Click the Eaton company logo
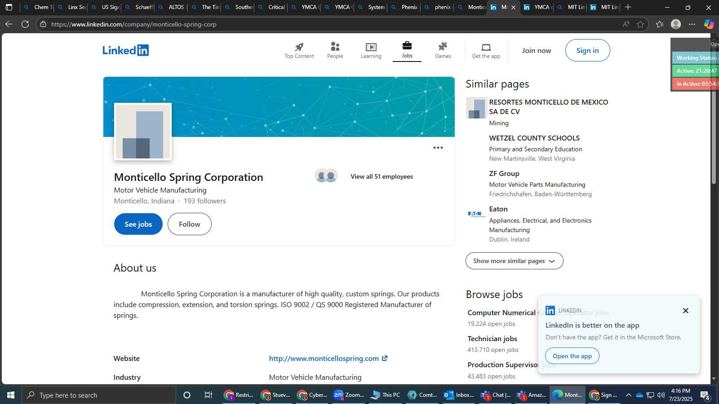719x404 pixels. (x=476, y=214)
